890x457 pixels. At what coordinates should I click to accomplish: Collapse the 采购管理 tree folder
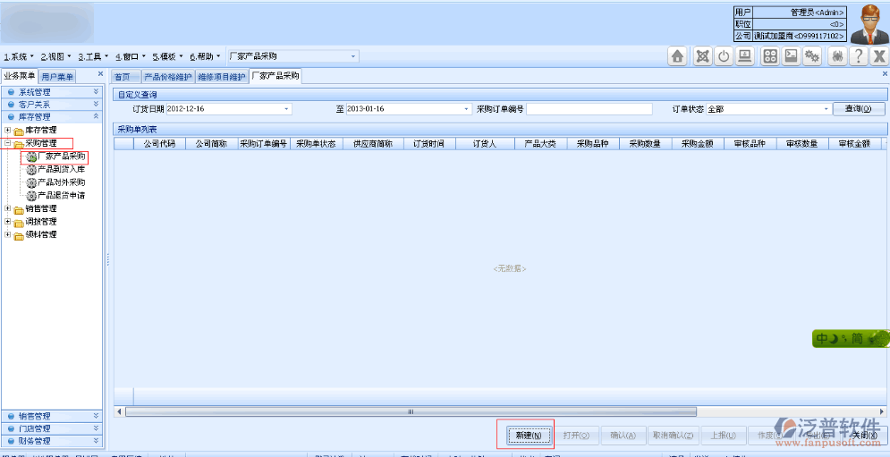click(8, 143)
